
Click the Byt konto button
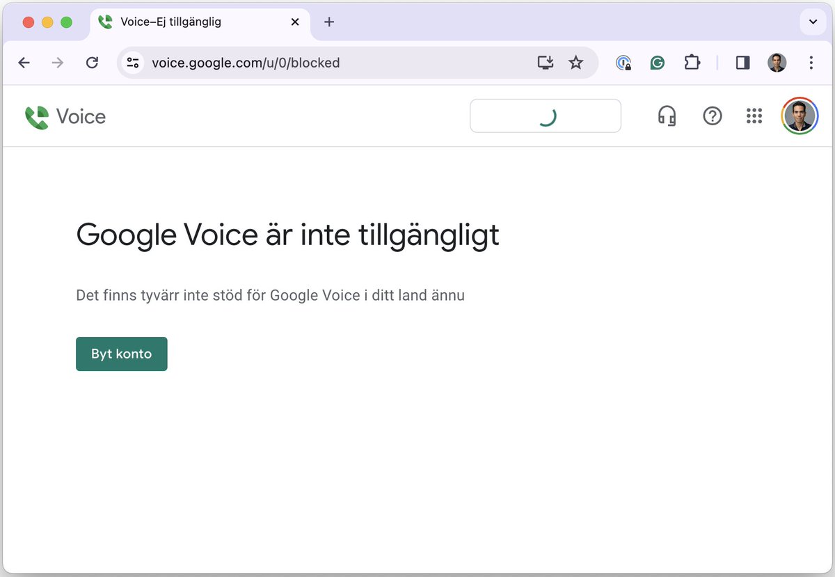coord(122,354)
